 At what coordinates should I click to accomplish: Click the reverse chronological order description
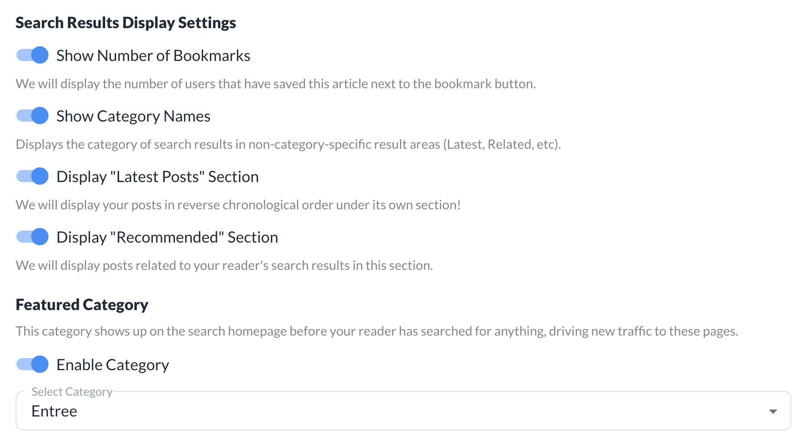click(238, 205)
